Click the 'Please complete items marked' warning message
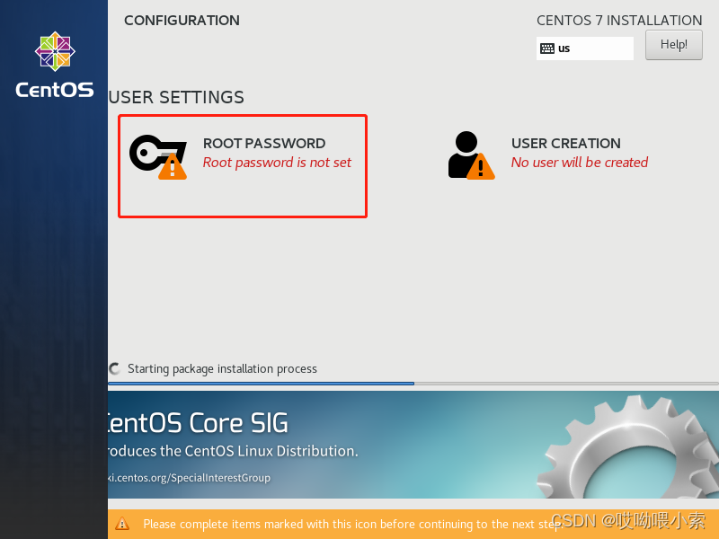The image size is (719, 539). tap(353, 524)
